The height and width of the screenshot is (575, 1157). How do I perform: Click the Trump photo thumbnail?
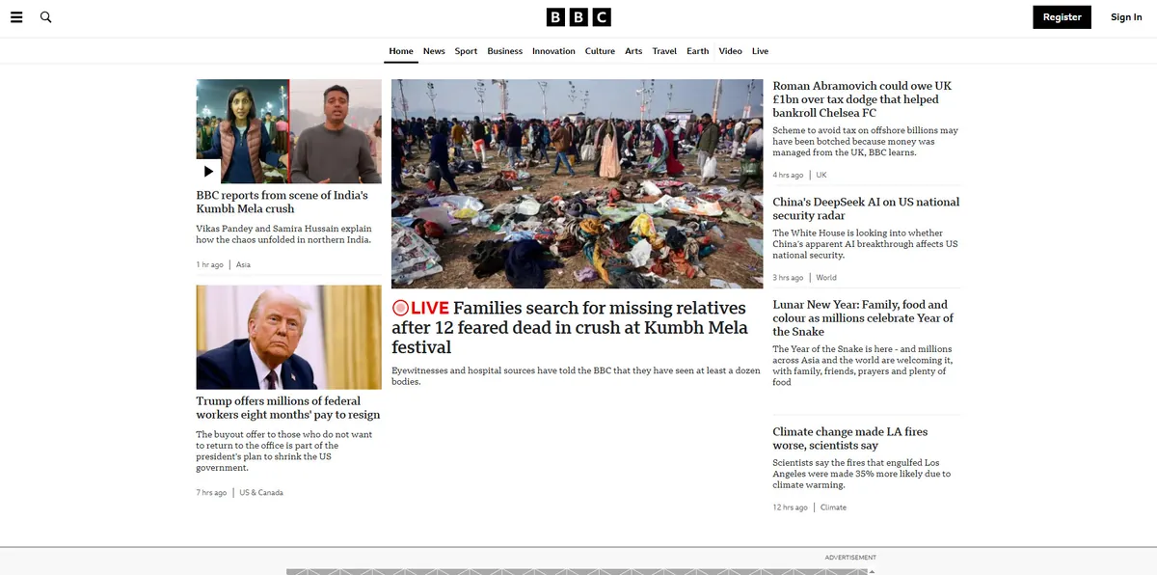point(289,337)
